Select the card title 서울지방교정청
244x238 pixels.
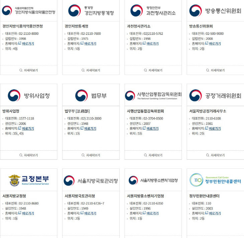[x=14, y=196]
